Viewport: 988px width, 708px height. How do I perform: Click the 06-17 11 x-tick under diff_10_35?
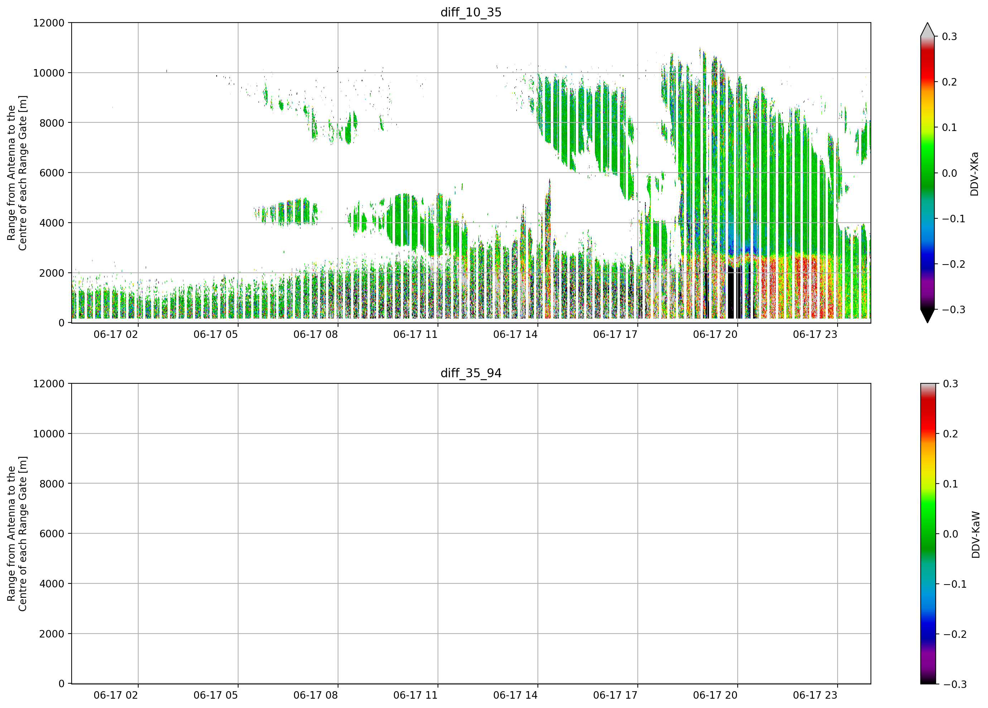(416, 334)
